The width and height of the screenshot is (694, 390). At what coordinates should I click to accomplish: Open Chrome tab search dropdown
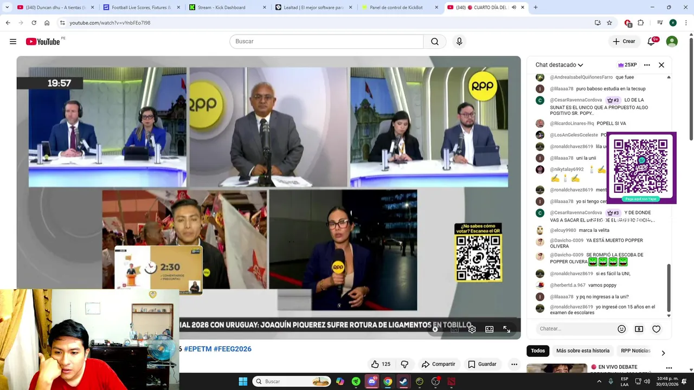pyautogui.click(x=7, y=8)
